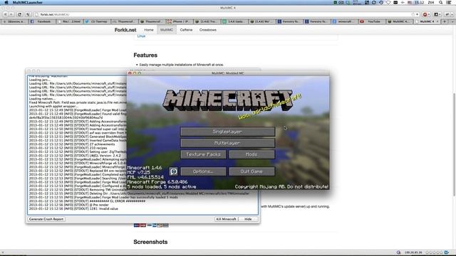
Task: Bookmark page with the star icon
Action: point(413,14)
